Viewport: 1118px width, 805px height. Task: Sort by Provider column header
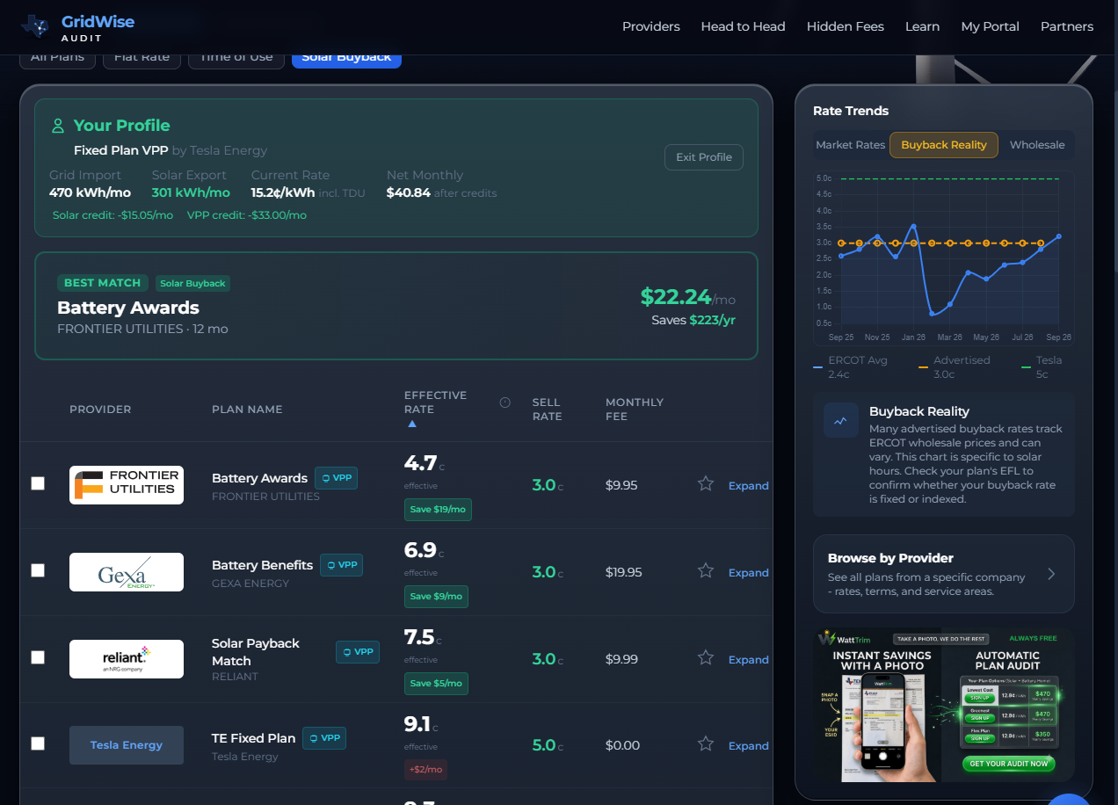click(100, 410)
